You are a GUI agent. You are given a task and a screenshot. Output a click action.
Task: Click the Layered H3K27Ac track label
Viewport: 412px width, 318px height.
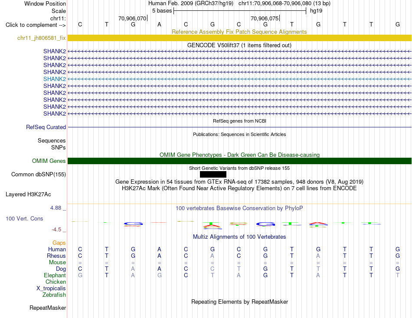coord(28,195)
